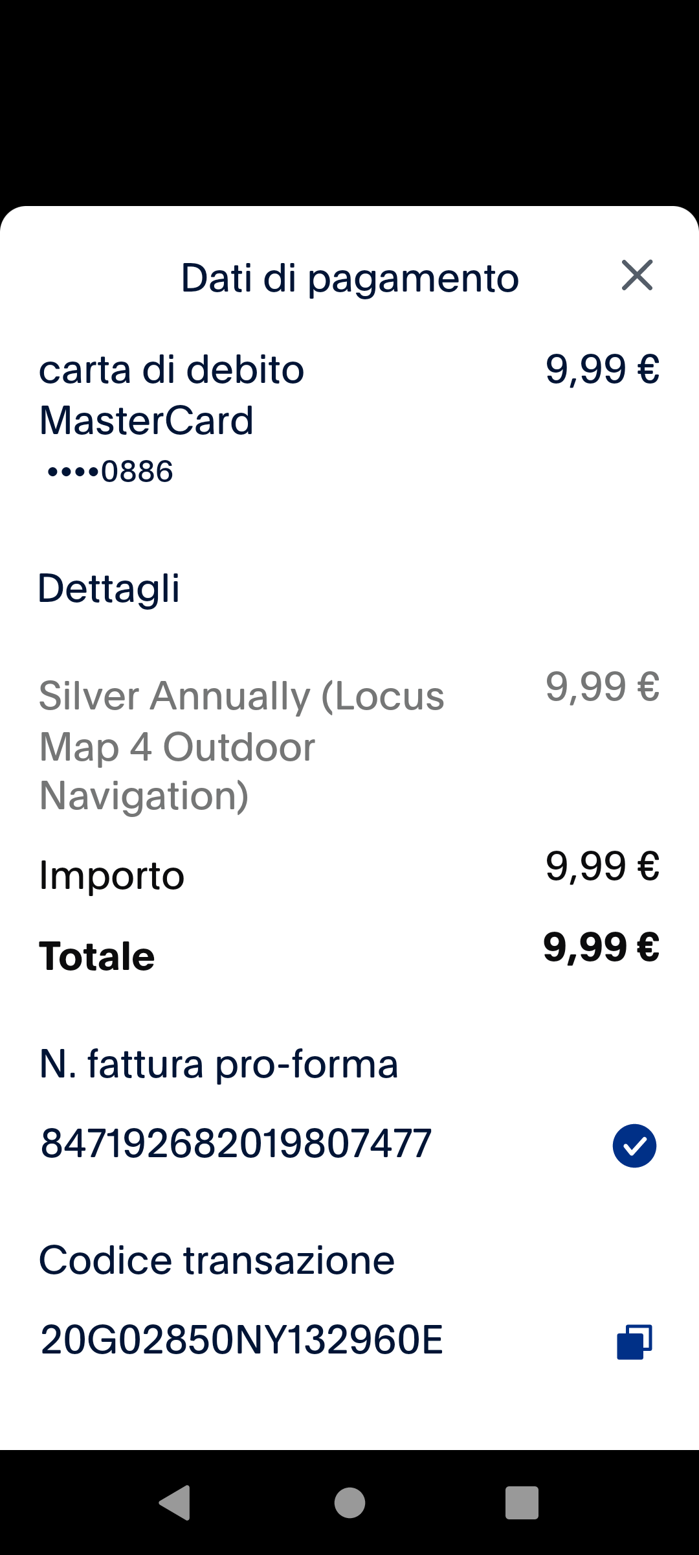Close the Dati di pagamento sheet
Image resolution: width=699 pixels, height=1555 pixels.
pos(637,275)
